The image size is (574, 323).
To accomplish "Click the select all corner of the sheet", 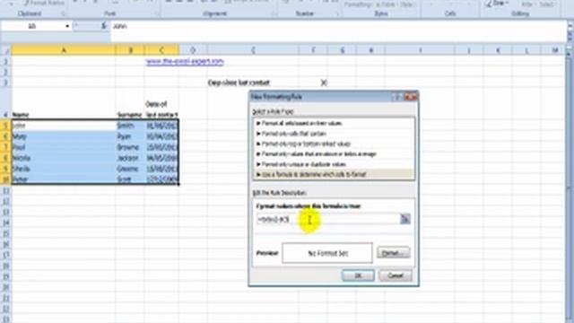I will 5,50.
